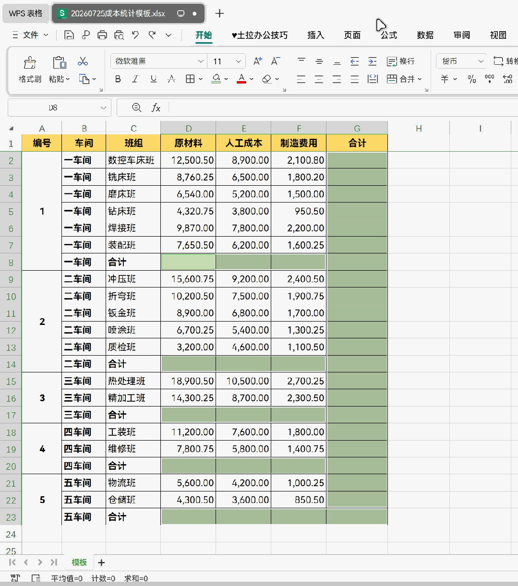Toggle underline formatting
Viewport: 518px width, 586px height.
[x=154, y=79]
